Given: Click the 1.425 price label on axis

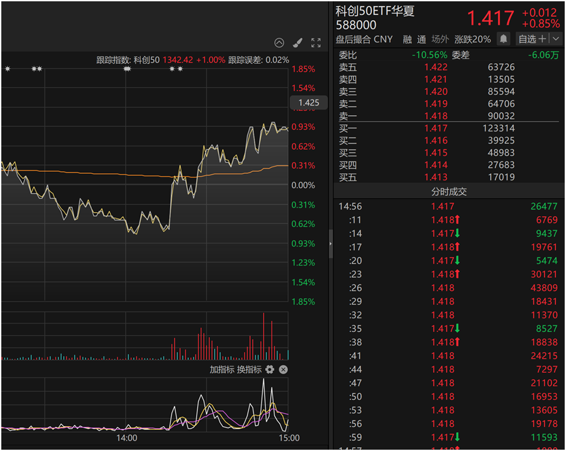Looking at the screenshot, I should point(309,102).
